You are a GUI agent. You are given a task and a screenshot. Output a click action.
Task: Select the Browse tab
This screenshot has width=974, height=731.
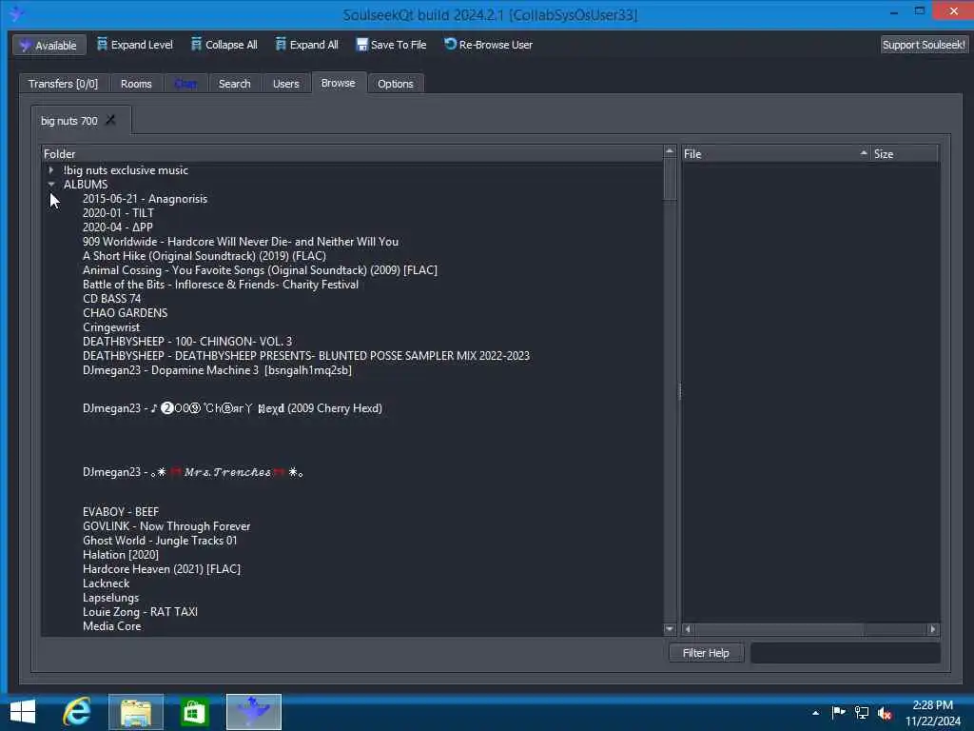coord(338,83)
